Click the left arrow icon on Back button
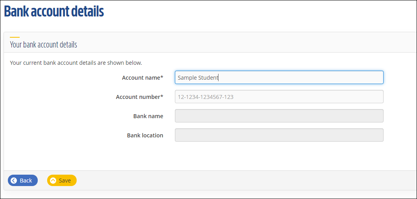The height and width of the screenshot is (199, 417). pos(14,181)
